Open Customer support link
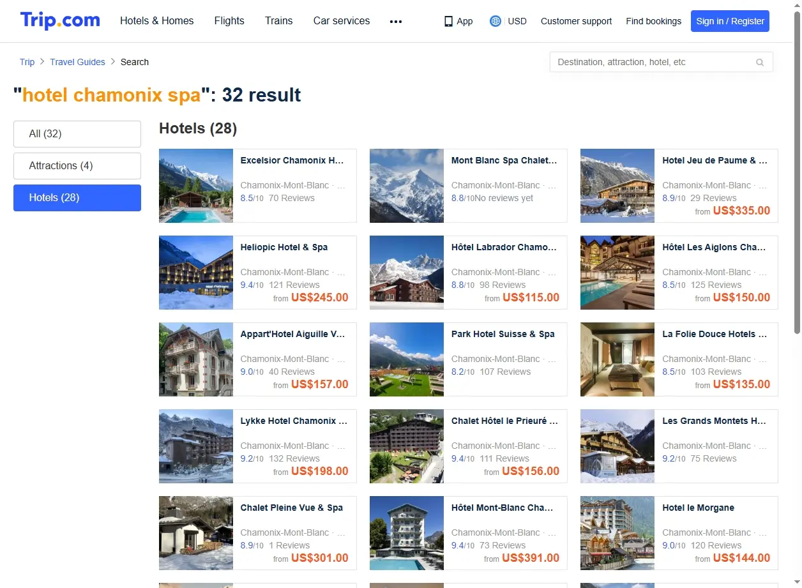This screenshot has height=588, width=802. pyautogui.click(x=576, y=21)
